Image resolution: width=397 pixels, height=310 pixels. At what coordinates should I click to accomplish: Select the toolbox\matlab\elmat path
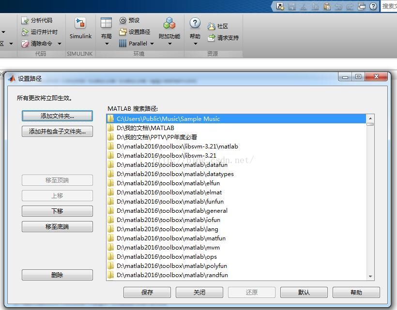click(x=236, y=192)
